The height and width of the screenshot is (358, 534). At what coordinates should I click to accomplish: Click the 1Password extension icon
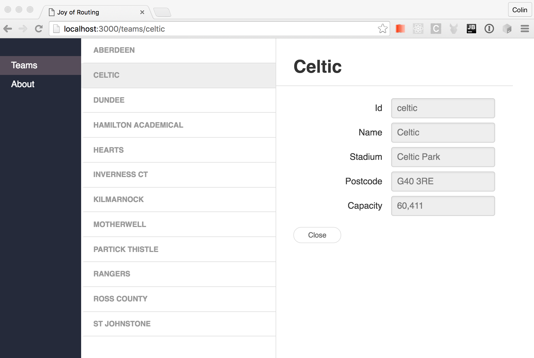pyautogui.click(x=489, y=29)
